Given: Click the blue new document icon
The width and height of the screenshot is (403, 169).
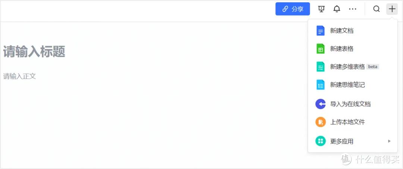Looking at the screenshot, I should pos(321,31).
